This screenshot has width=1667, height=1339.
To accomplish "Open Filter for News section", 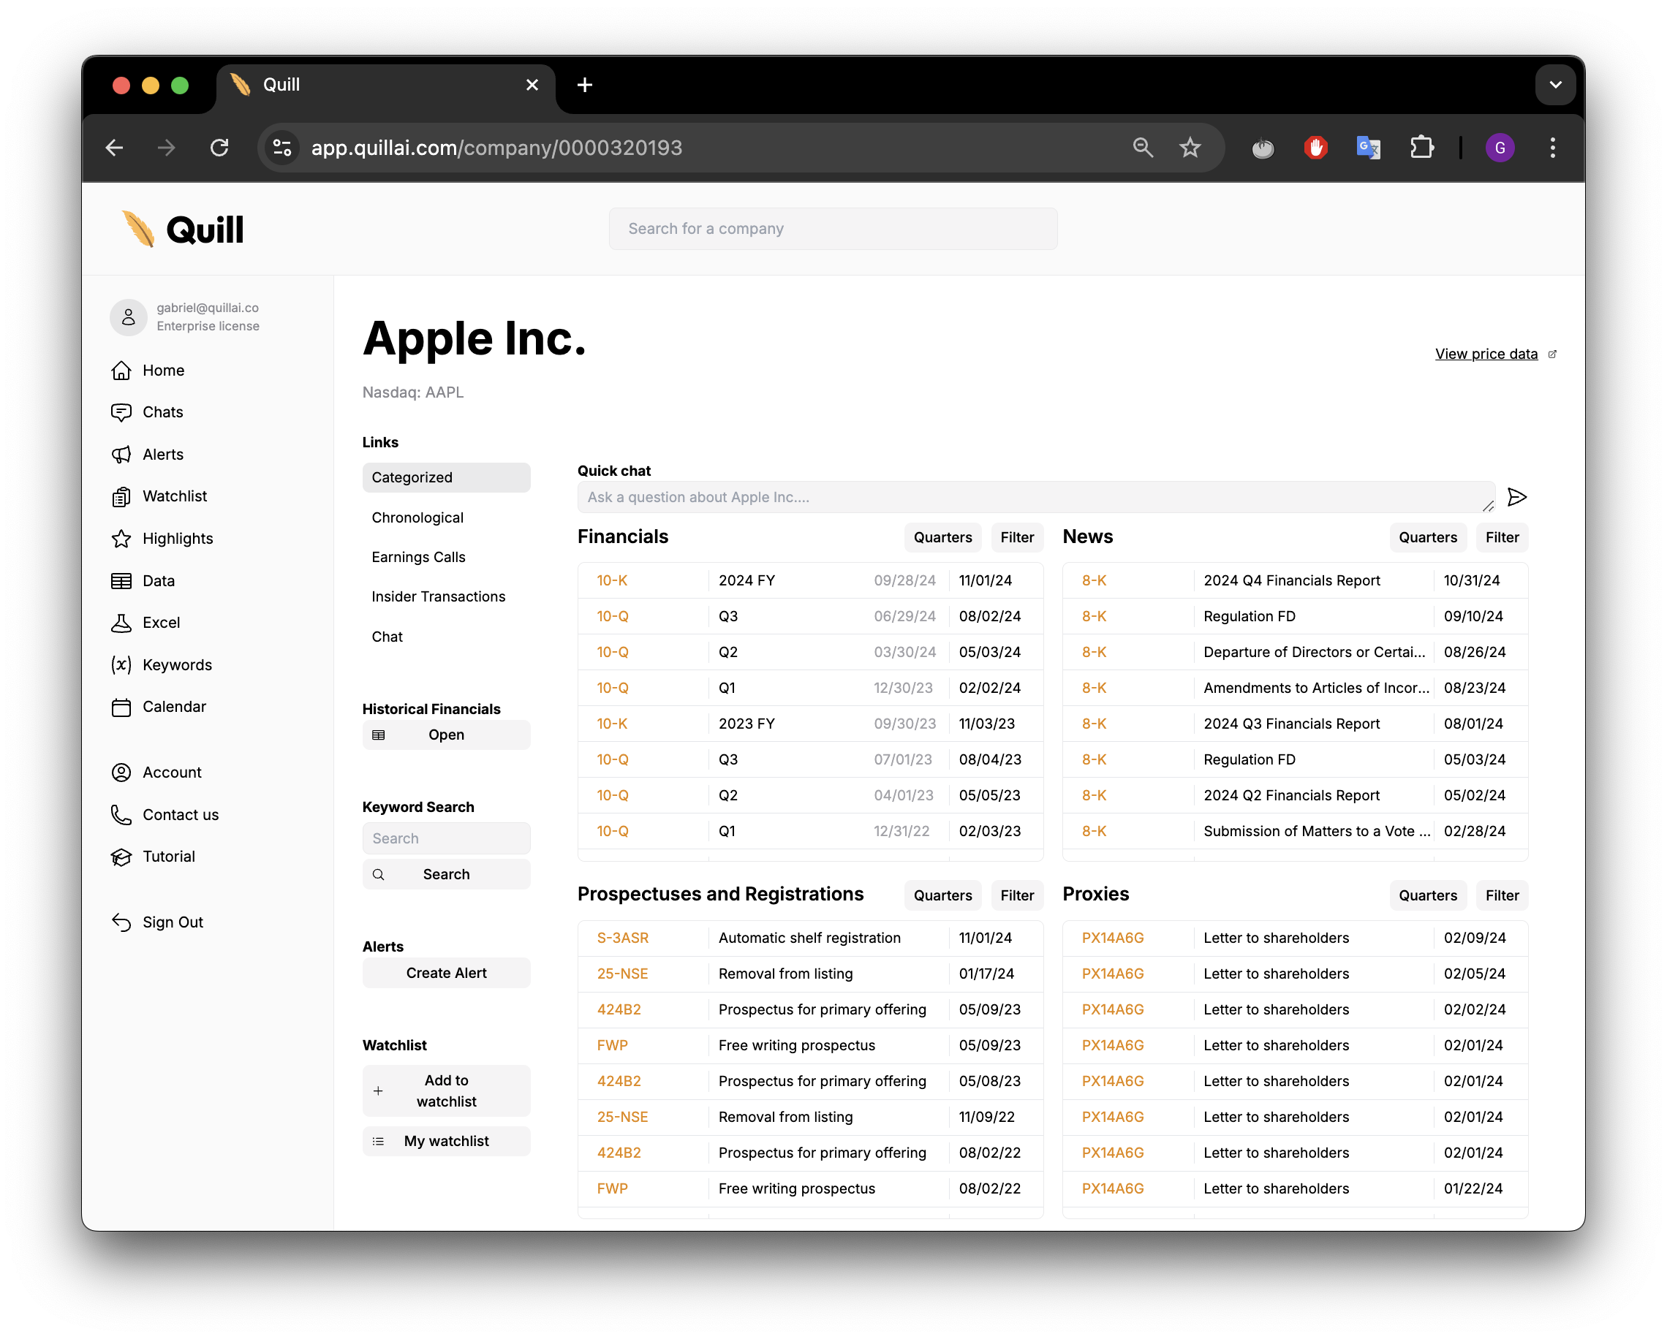I will point(1502,538).
